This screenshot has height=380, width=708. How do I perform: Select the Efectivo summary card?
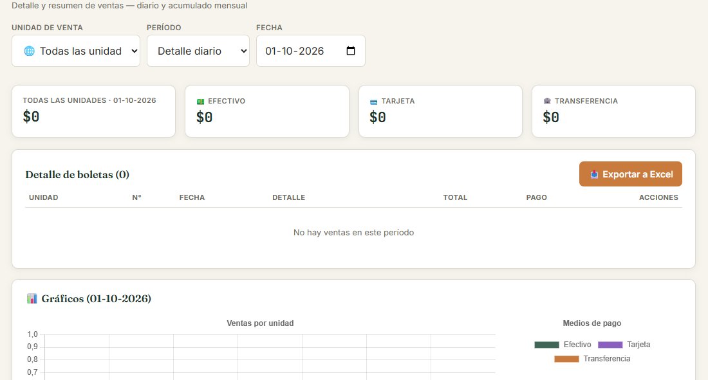267,111
